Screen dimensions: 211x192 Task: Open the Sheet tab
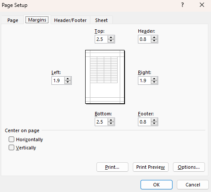(101, 20)
